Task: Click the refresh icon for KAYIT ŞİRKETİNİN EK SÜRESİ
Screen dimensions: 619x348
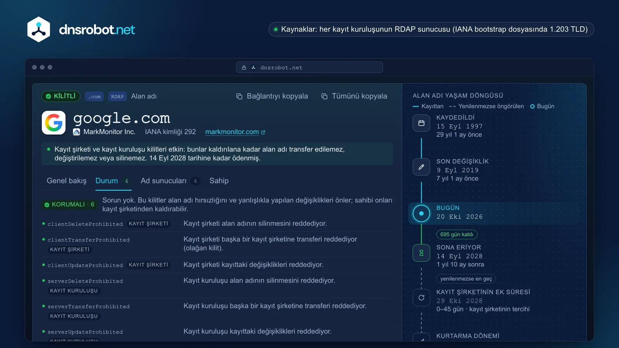Action: point(421,298)
